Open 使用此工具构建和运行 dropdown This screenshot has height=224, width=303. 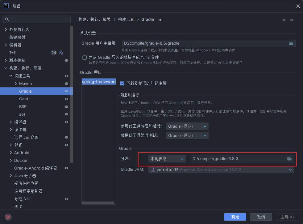pos(187,126)
